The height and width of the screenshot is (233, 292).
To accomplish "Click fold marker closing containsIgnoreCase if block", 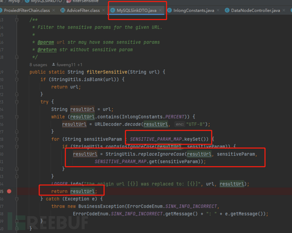I will (x=17, y=169).
